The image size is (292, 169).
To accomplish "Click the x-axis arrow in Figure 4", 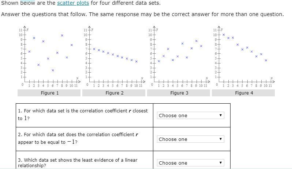I will [273, 82].
